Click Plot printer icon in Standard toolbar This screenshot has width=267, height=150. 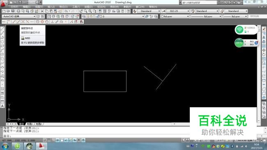click(18, 11)
